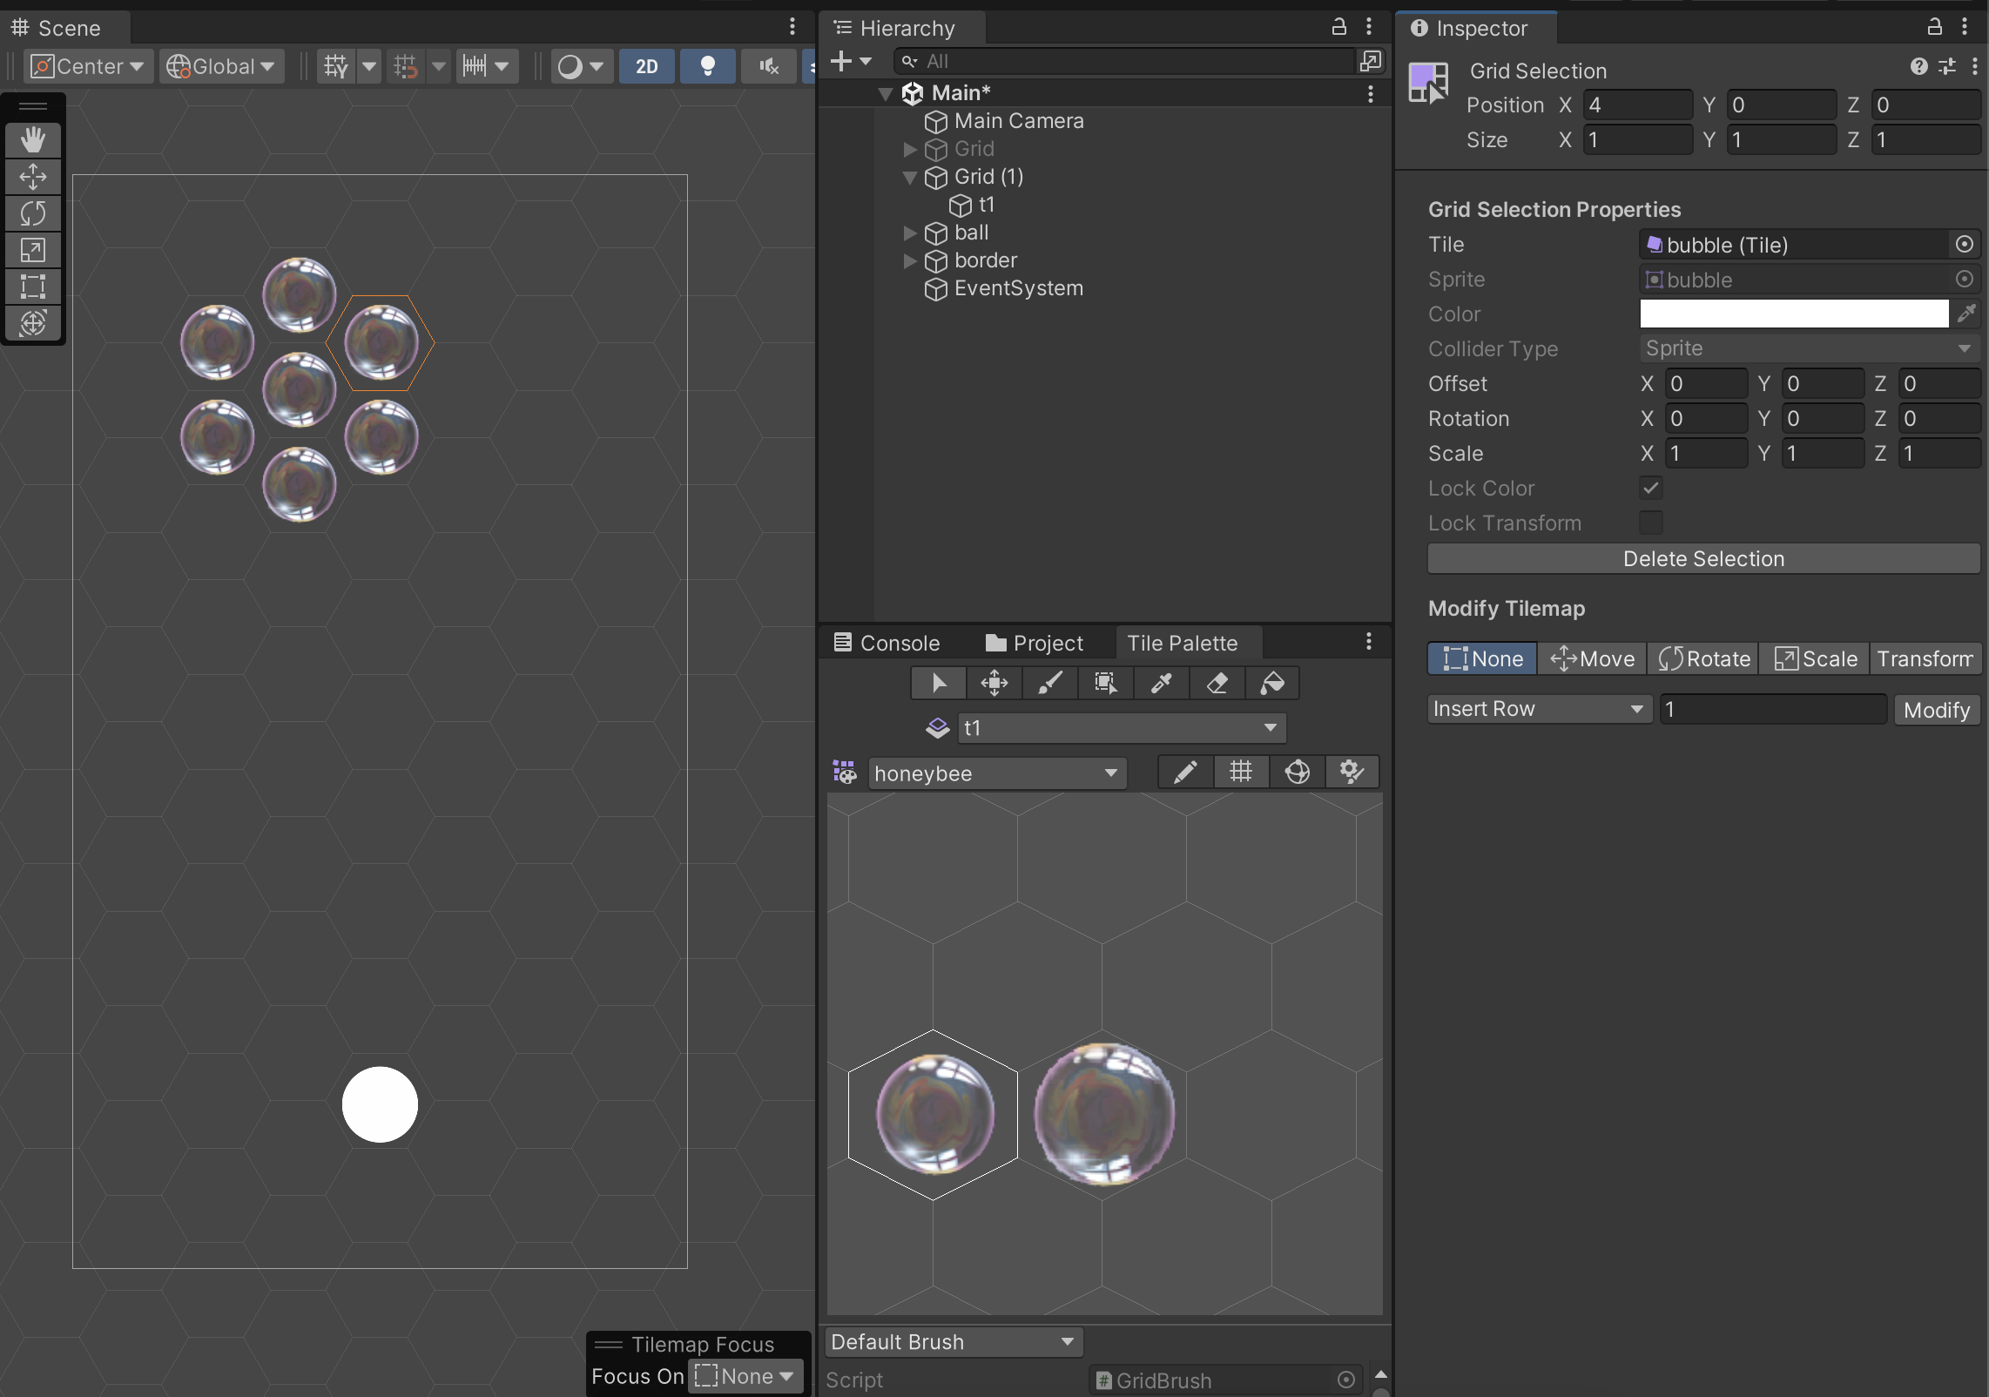Enable the Lock Transform checkbox
1989x1397 pixels.
coord(1650,523)
